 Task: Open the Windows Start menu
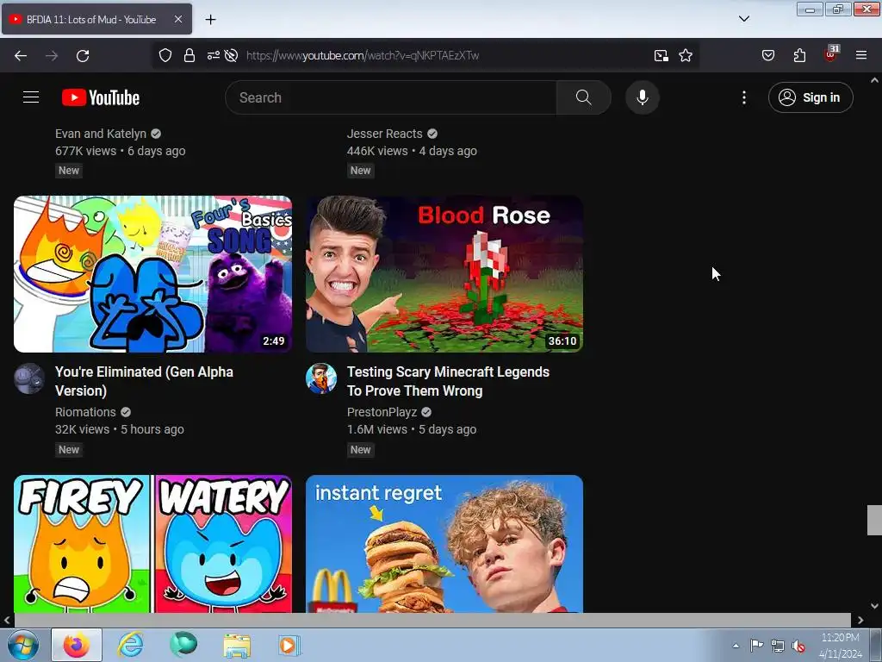(x=23, y=645)
